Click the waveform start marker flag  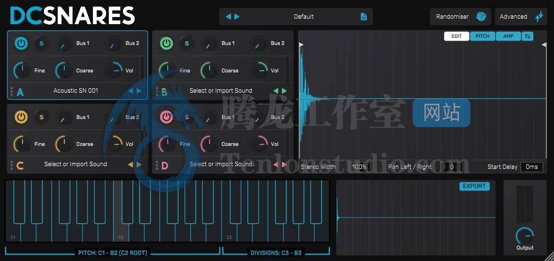(301, 44)
